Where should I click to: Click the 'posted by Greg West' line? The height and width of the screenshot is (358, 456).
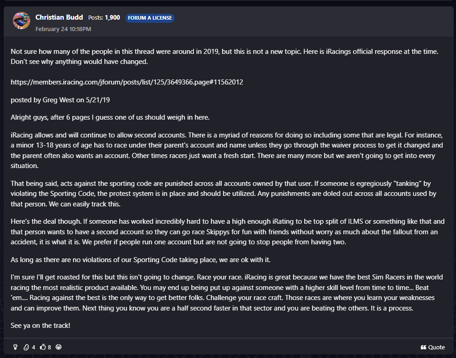[x=57, y=100]
